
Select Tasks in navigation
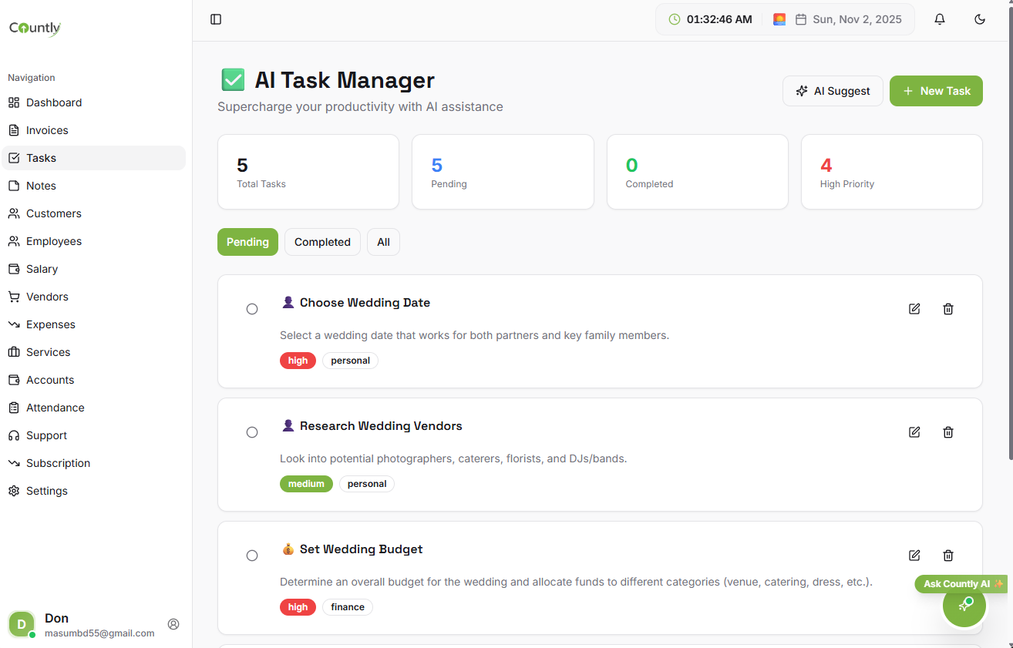click(93, 158)
